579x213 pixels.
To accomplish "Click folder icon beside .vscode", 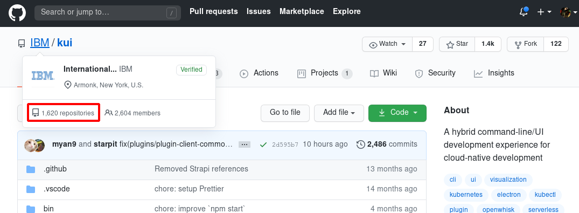I will click(31, 189).
